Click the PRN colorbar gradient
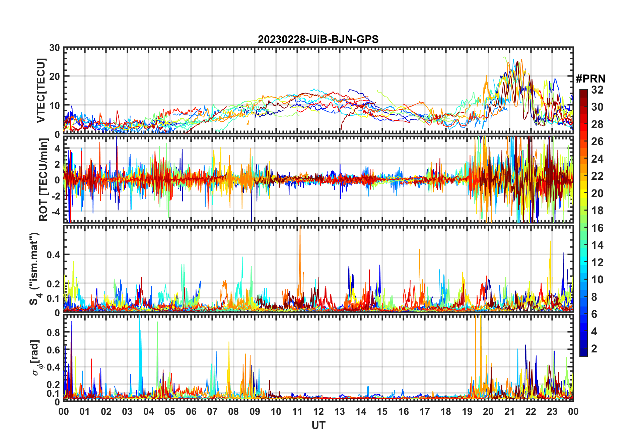637x446 pixels. [x=583, y=223]
